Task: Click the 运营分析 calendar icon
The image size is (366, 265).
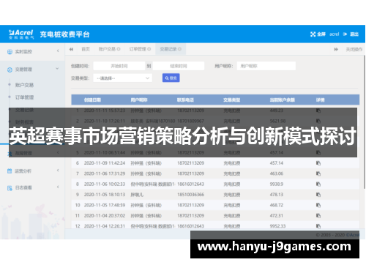Action: (x=10, y=171)
